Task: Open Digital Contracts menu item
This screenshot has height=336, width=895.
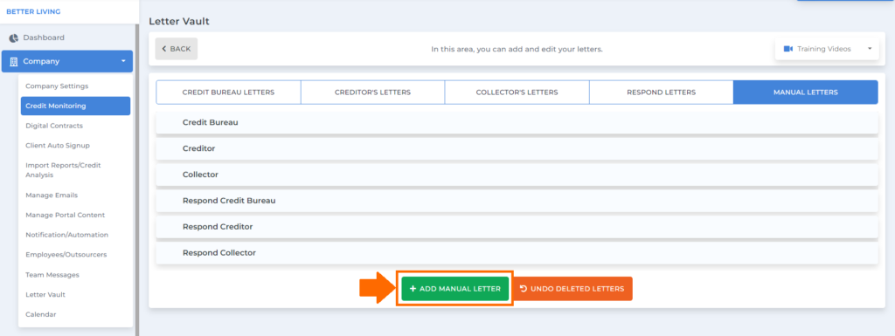Action: pyautogui.click(x=54, y=126)
